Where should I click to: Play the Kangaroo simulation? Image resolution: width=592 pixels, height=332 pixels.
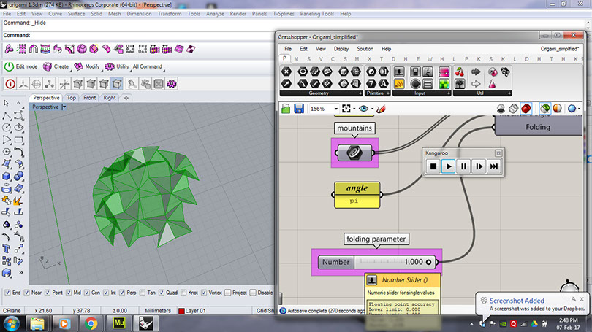449,166
